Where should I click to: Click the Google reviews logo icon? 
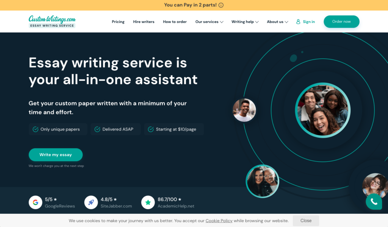(x=35, y=202)
